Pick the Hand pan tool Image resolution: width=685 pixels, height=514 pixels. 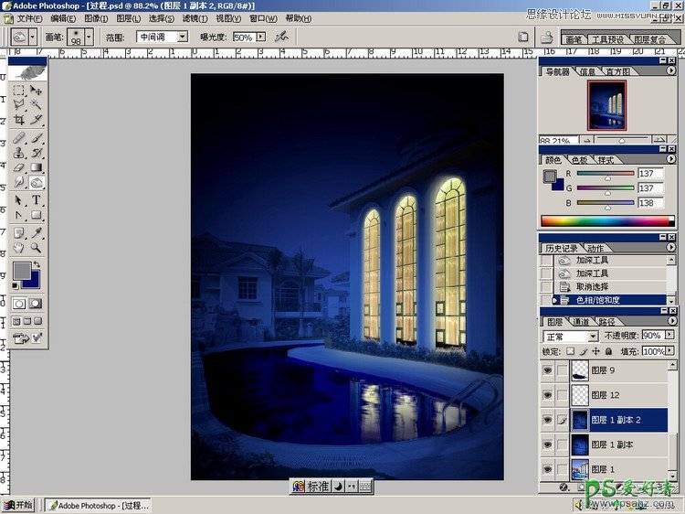click(19, 247)
